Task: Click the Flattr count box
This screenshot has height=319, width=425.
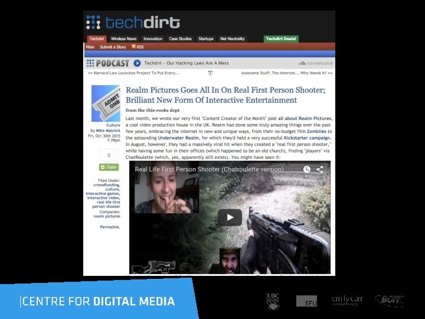Action: click(x=109, y=155)
